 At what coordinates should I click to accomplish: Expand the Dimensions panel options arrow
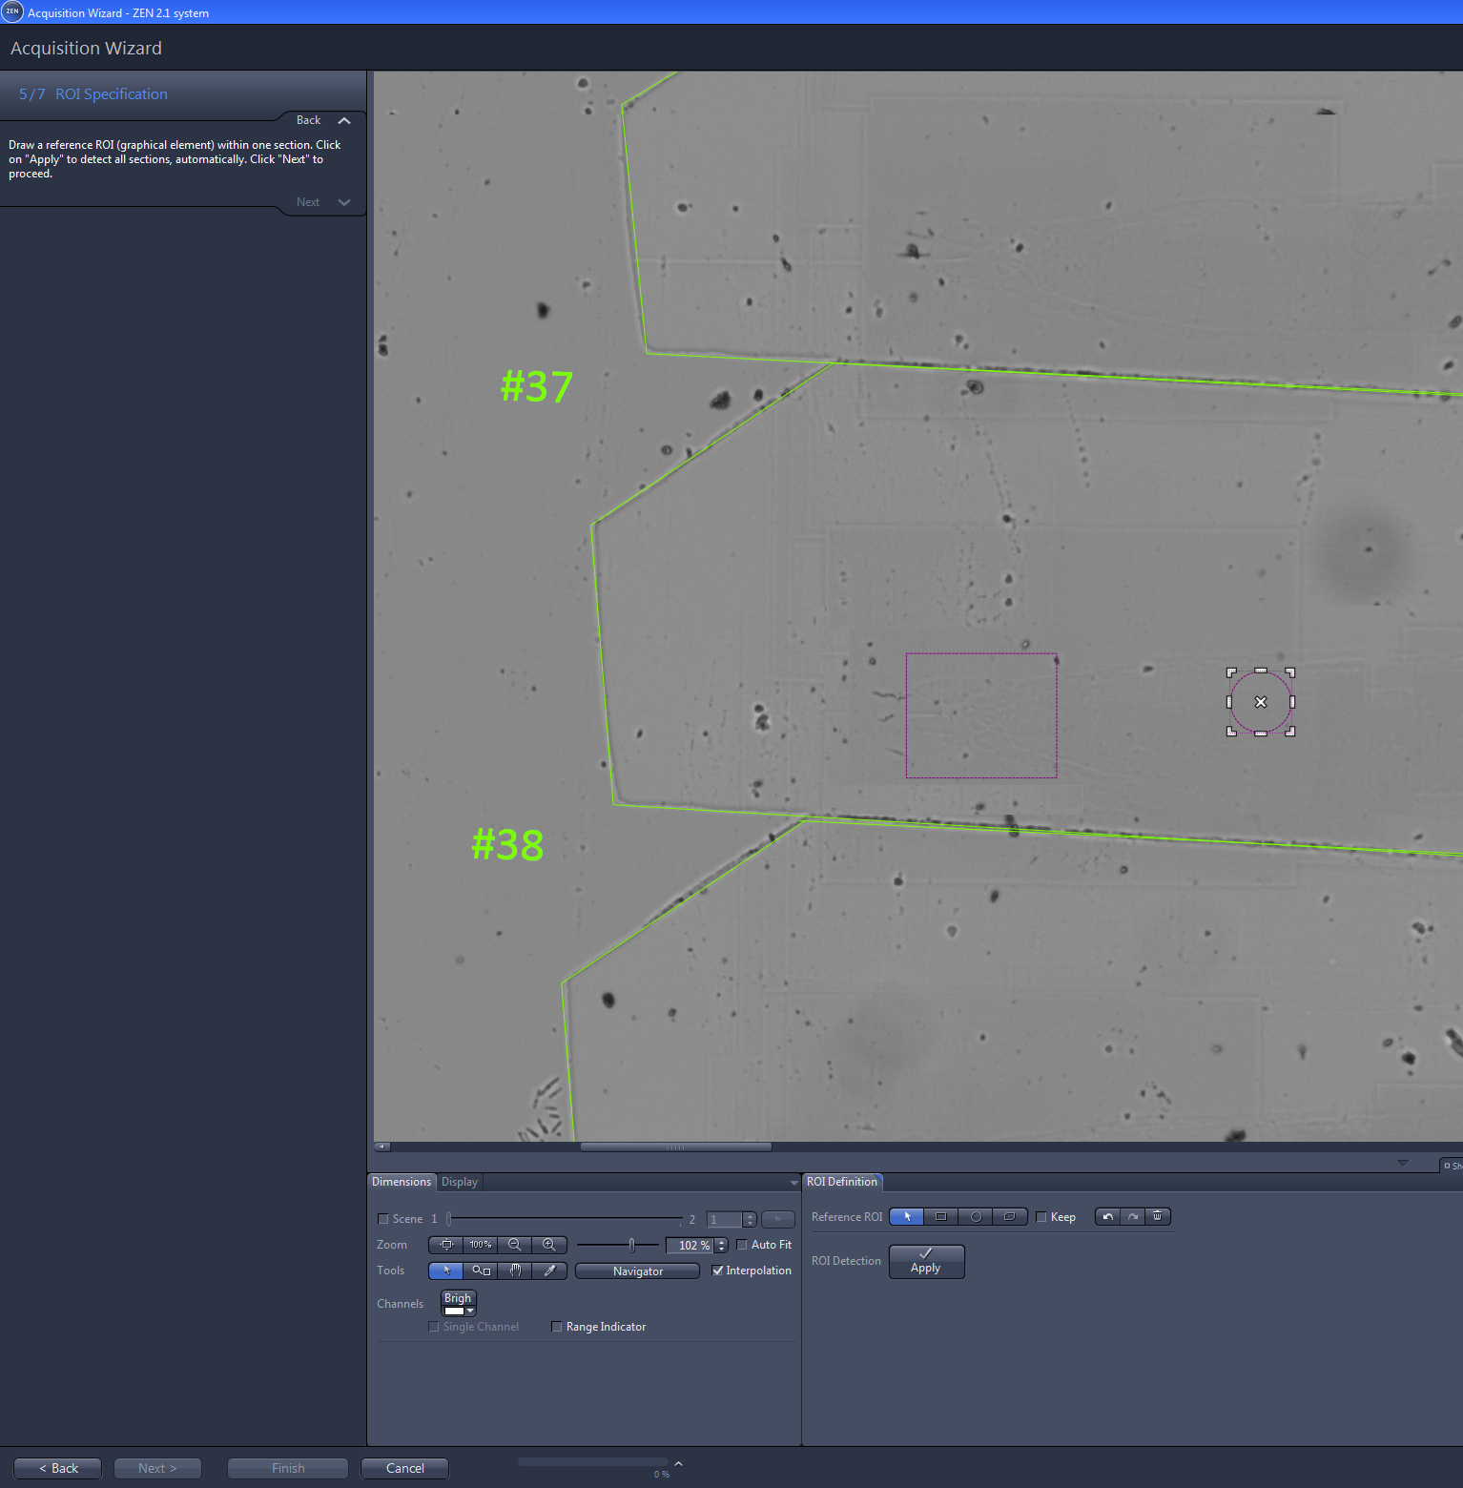793,1183
